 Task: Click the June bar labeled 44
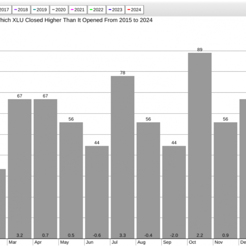(97, 192)
